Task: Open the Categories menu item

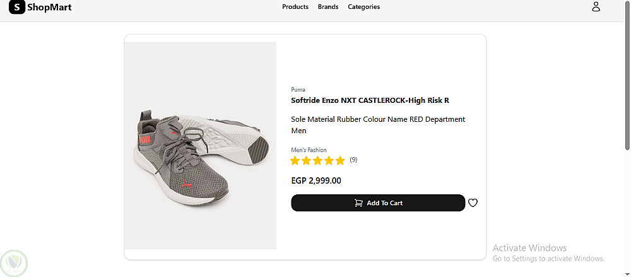Action: [364, 7]
